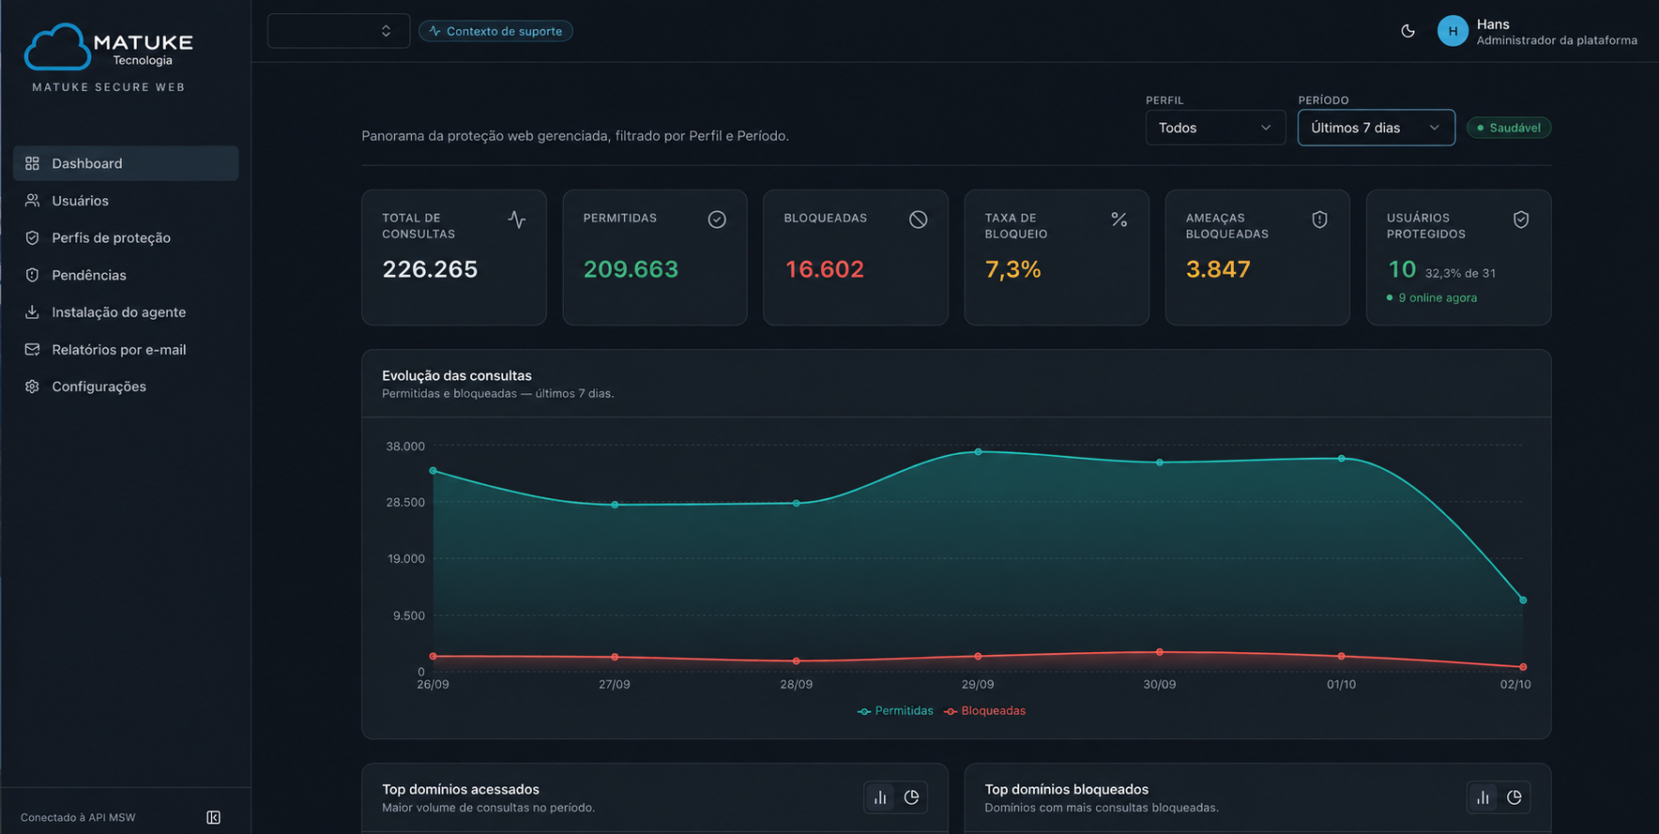The height and width of the screenshot is (834, 1659).
Task: Click the Evolução das consultas title
Action: [457, 375]
